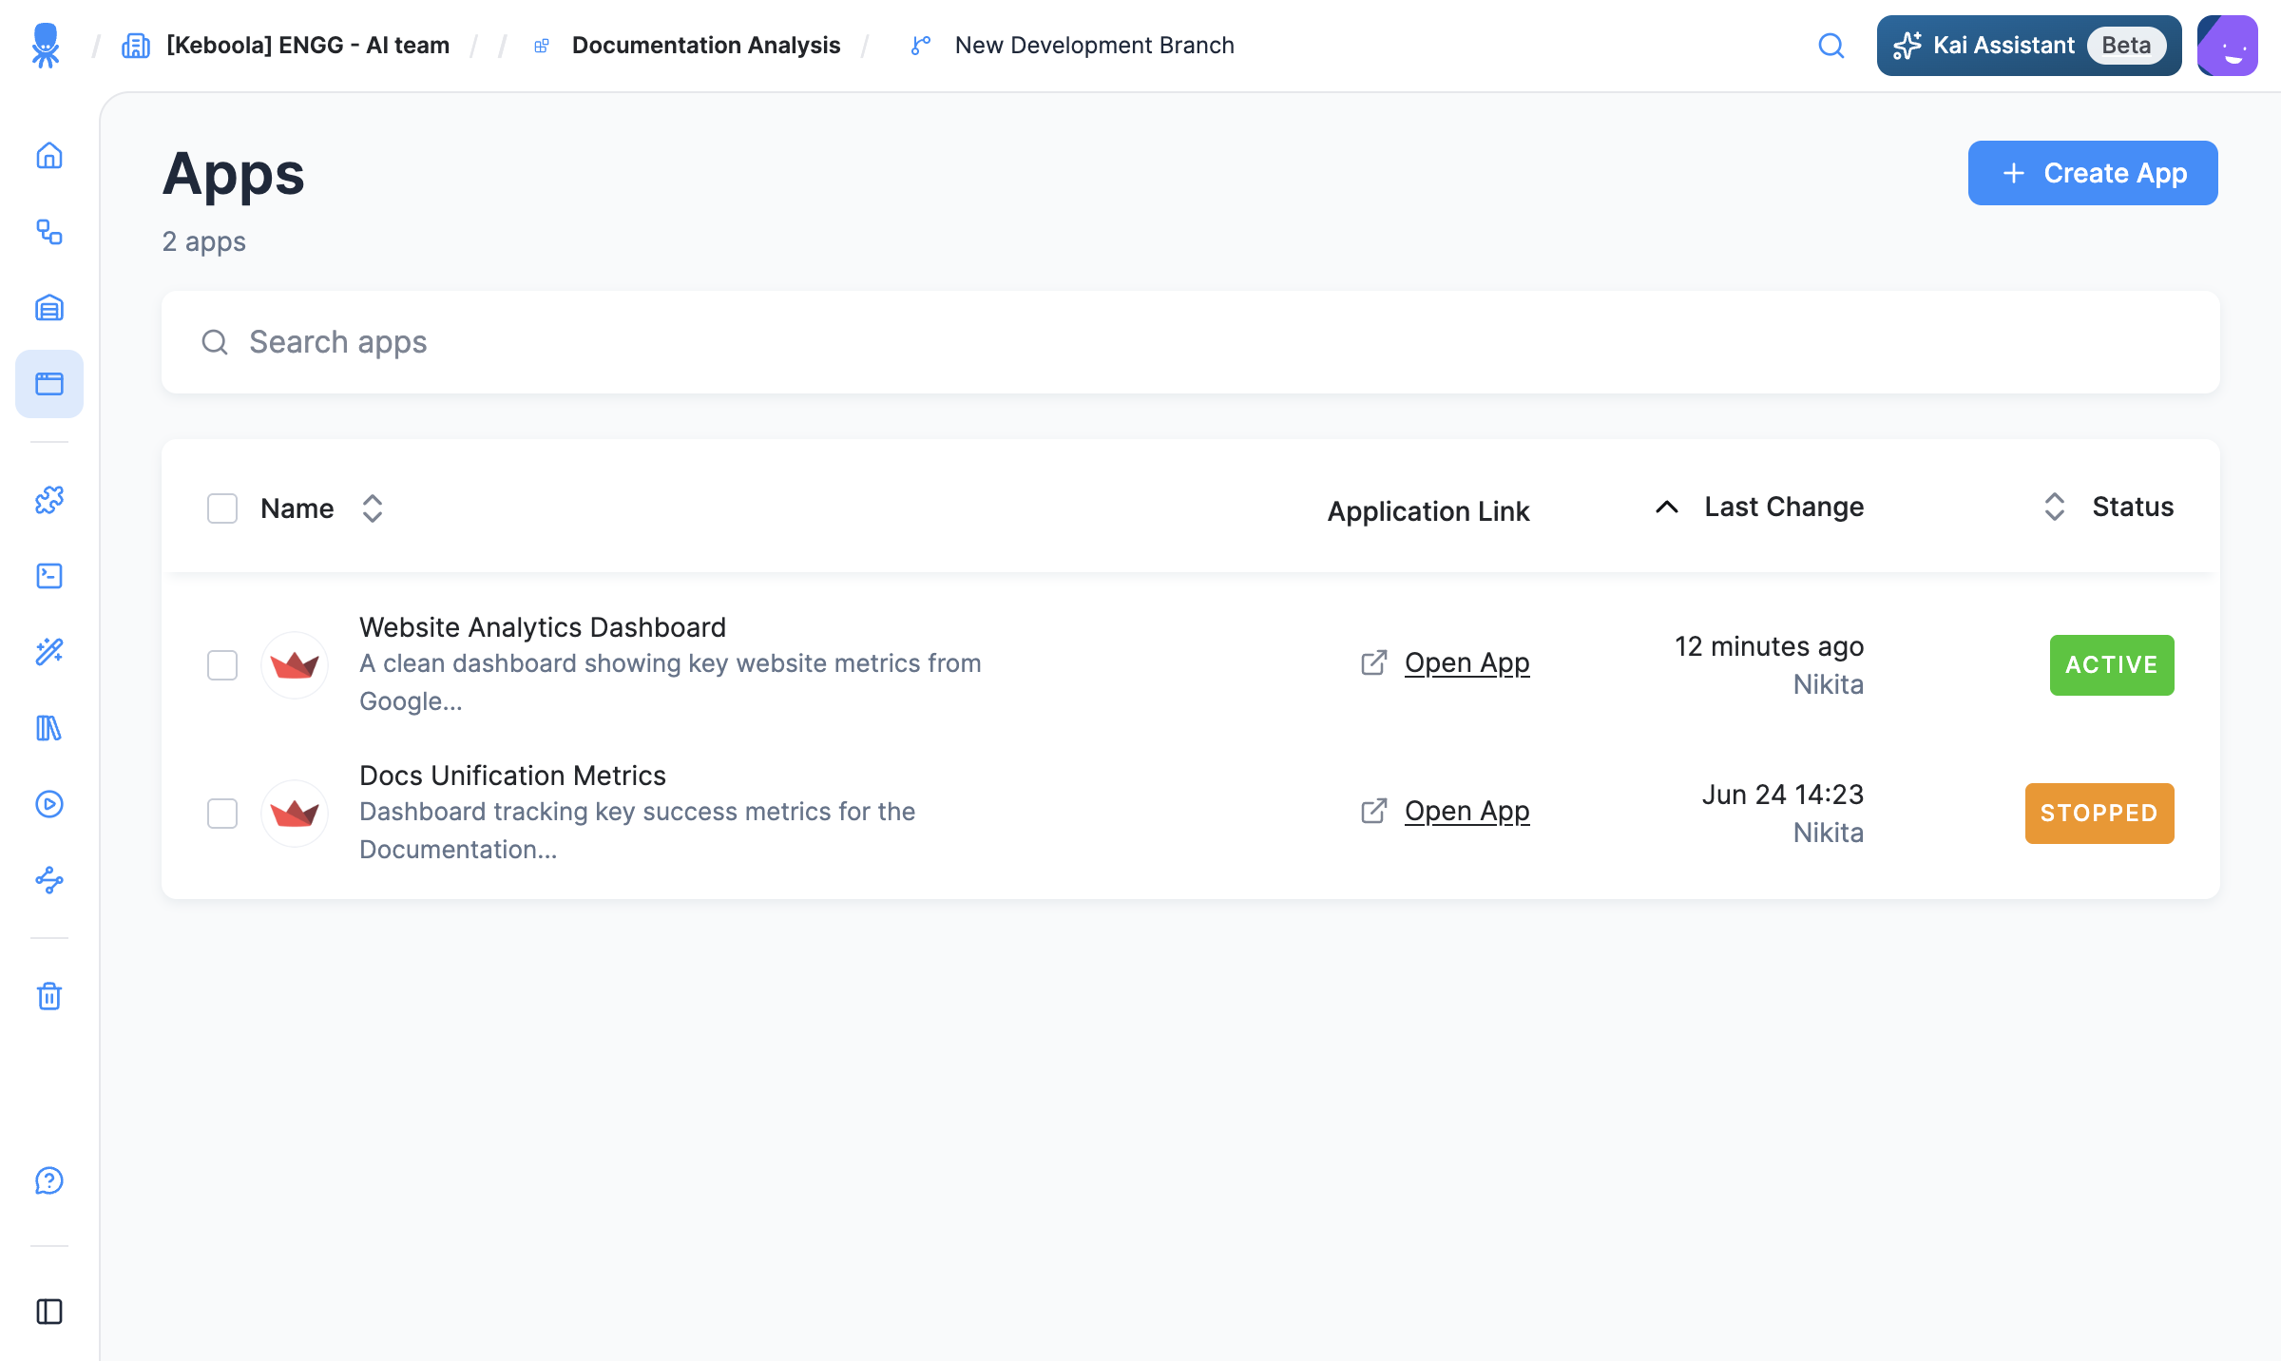
Task: Click the ACTIVE status badge
Action: point(2112,665)
